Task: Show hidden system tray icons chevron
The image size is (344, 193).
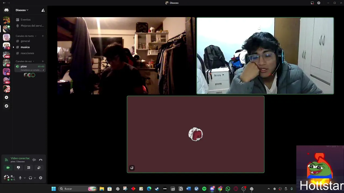Action: [x=268, y=189]
